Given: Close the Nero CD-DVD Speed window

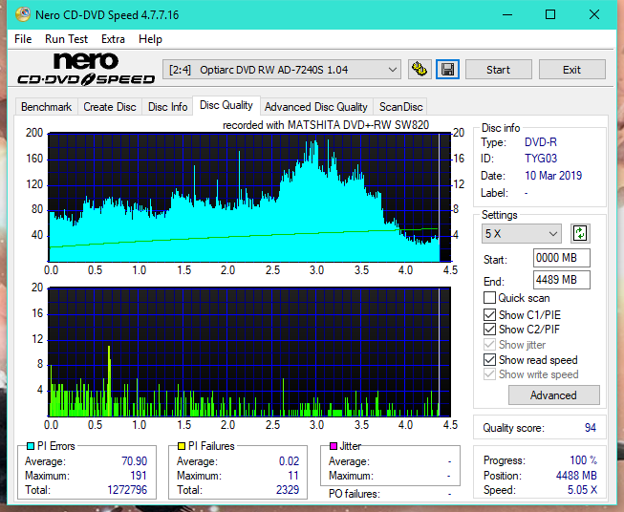Looking at the screenshot, I should [594, 14].
